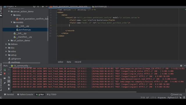Open the Event Log
The height and width of the screenshot is (105, 186).
point(176,94)
